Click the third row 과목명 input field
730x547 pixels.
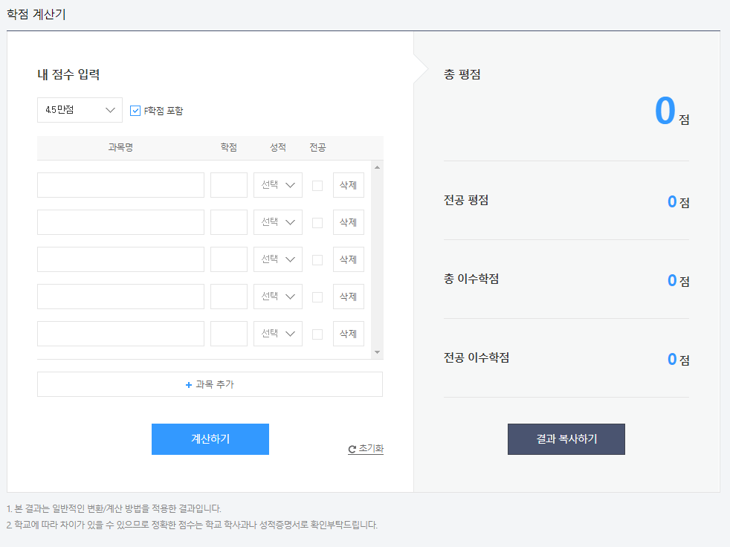point(120,259)
